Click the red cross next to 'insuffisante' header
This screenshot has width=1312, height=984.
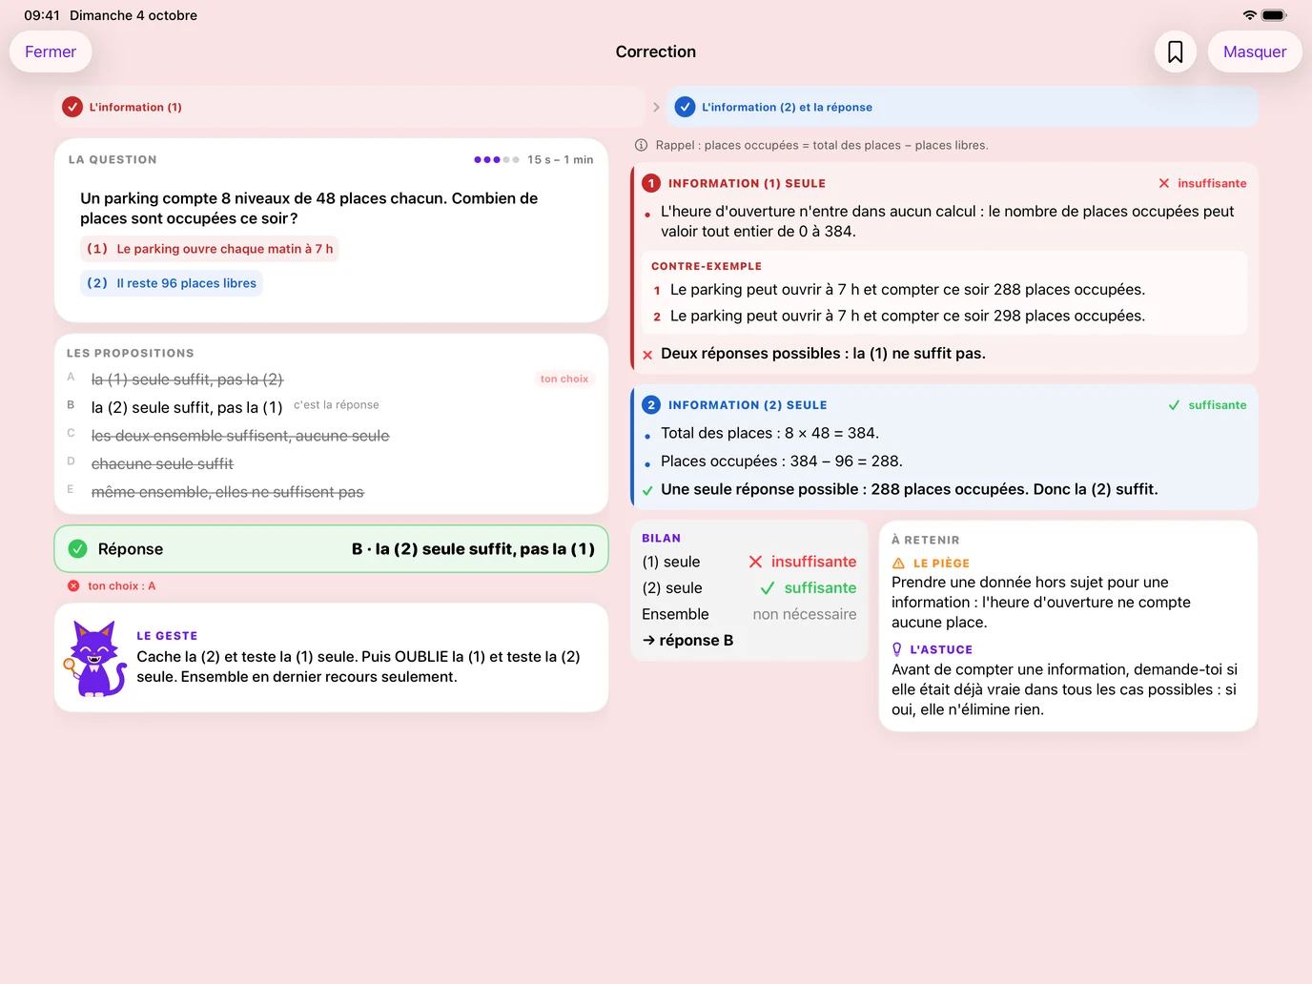1164,183
